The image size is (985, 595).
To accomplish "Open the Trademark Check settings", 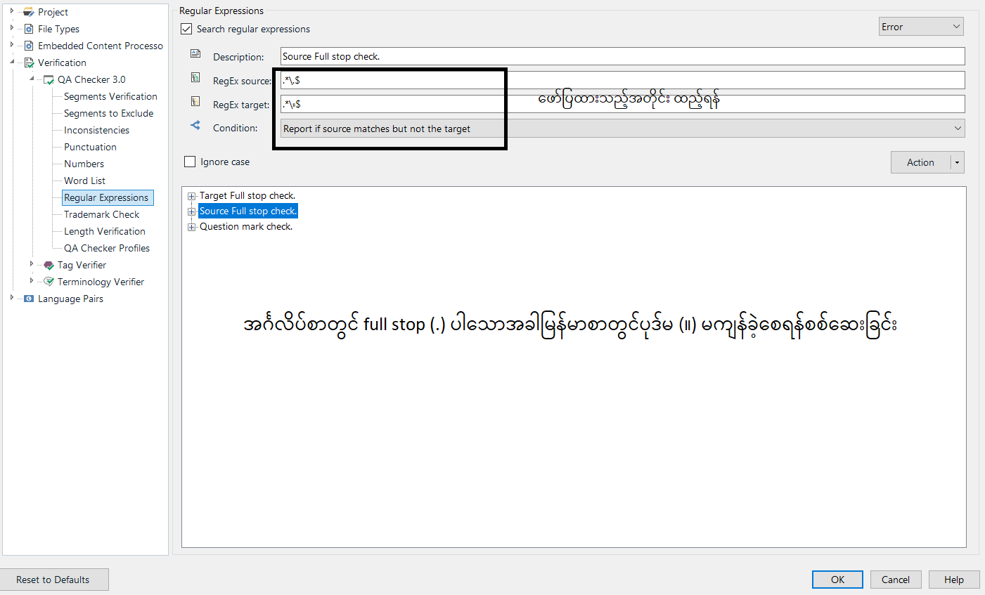I will pos(101,214).
